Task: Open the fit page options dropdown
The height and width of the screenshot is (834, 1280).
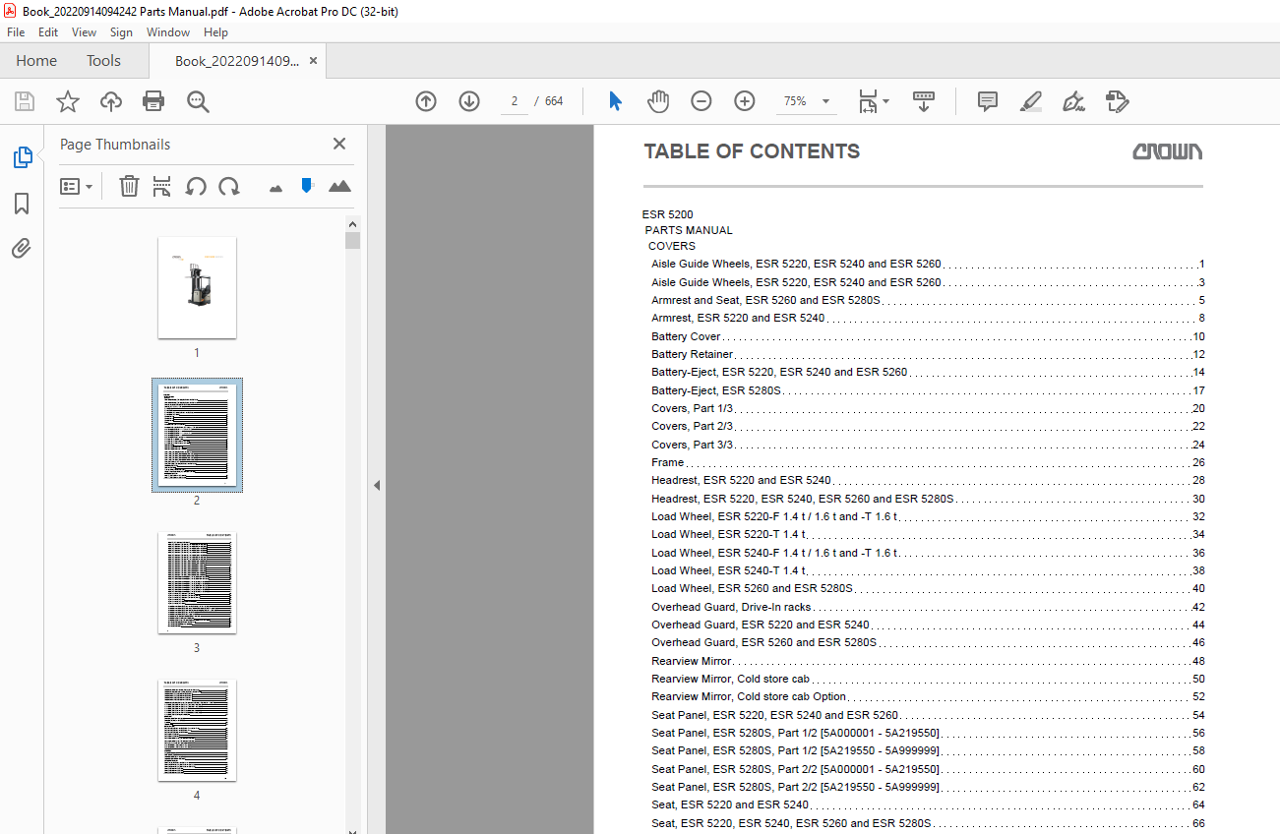Action: pos(873,101)
